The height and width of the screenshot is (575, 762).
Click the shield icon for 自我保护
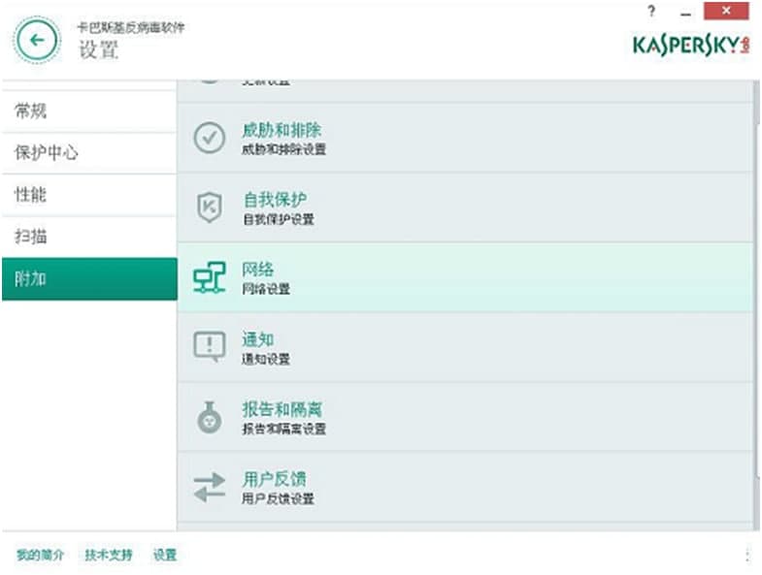click(x=210, y=208)
